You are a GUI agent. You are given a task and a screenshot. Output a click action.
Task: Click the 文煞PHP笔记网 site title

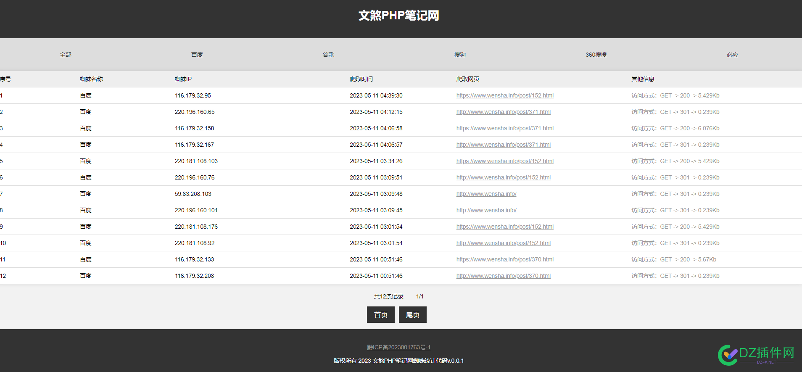tap(399, 16)
